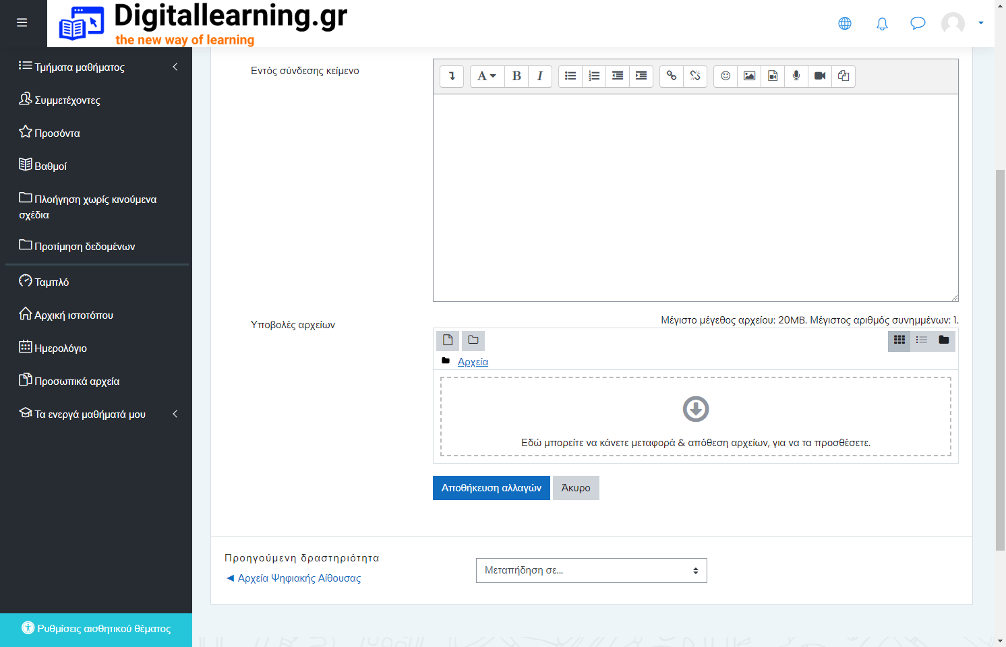
Task: Create a new folder in file manager
Action: coord(473,340)
